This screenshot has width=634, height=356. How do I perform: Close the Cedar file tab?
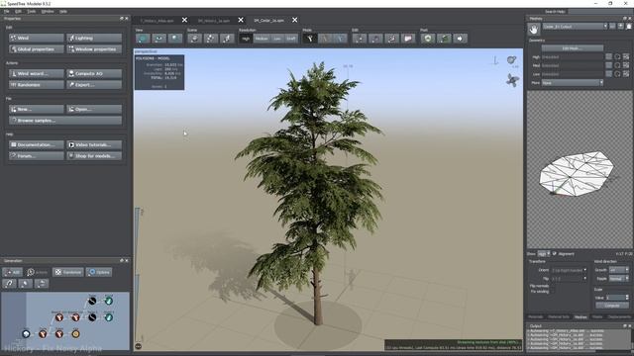point(295,20)
